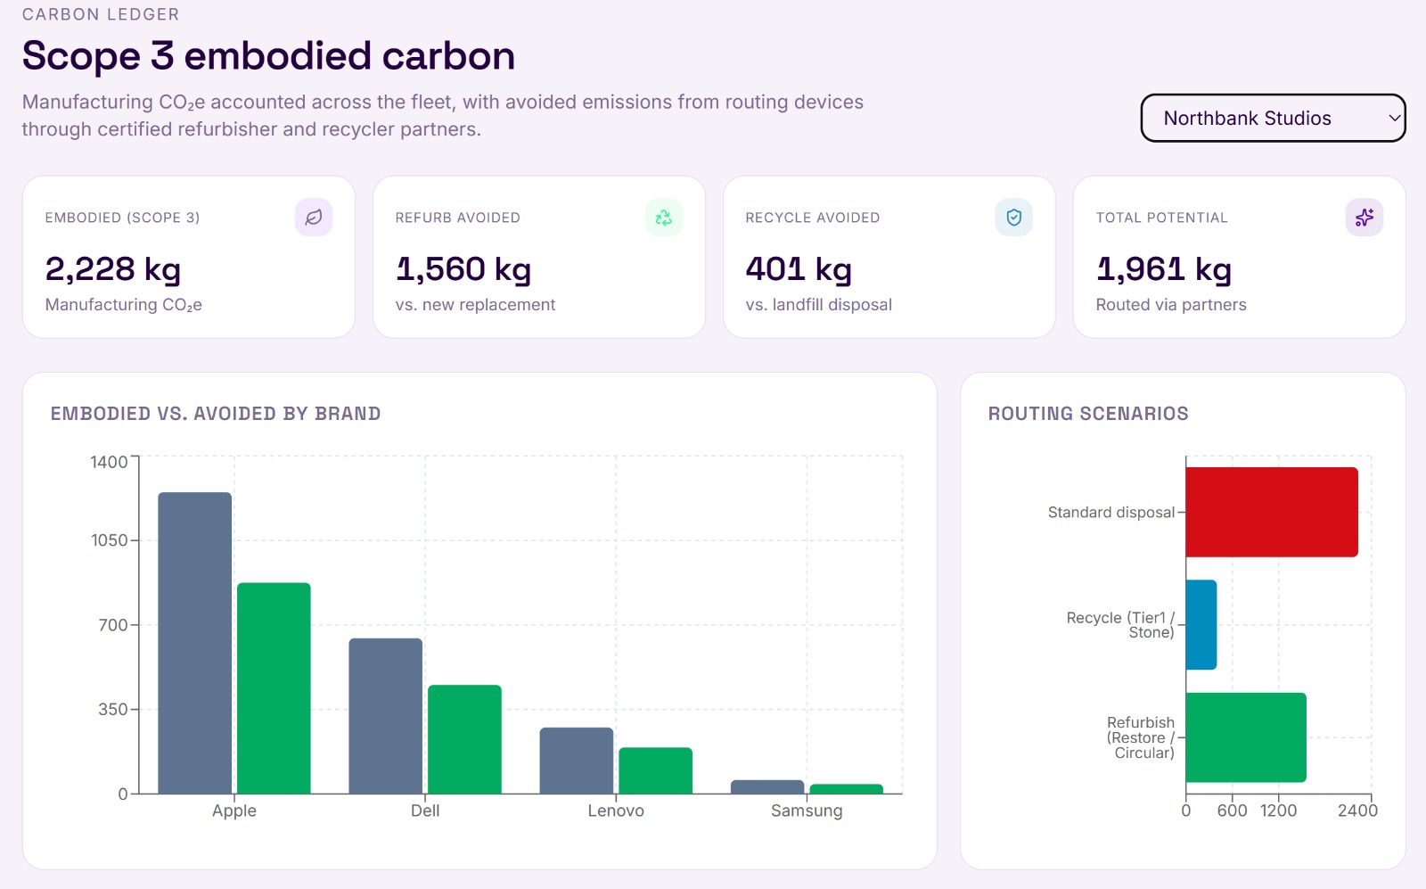The width and height of the screenshot is (1426, 889).
Task: Click the Routed via partners caption
Action: click(1171, 305)
